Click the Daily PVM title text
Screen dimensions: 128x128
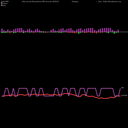click(x=5, y=2)
